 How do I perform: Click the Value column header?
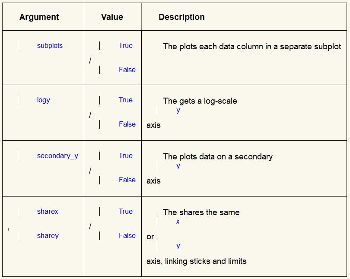(112, 17)
